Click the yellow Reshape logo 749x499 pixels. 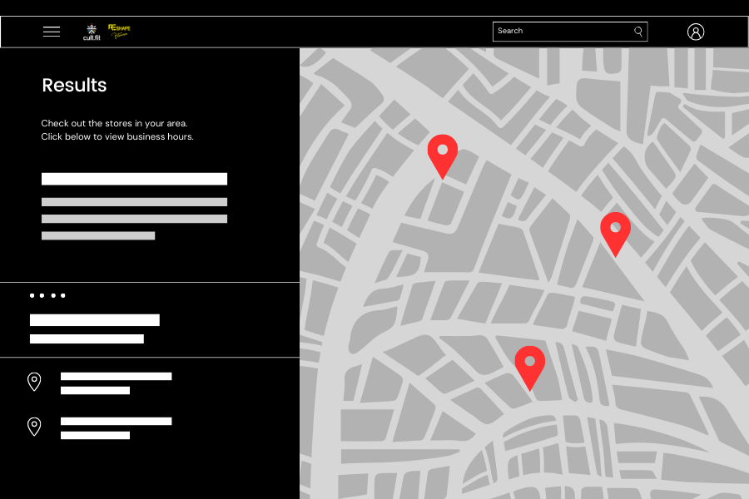click(x=119, y=31)
